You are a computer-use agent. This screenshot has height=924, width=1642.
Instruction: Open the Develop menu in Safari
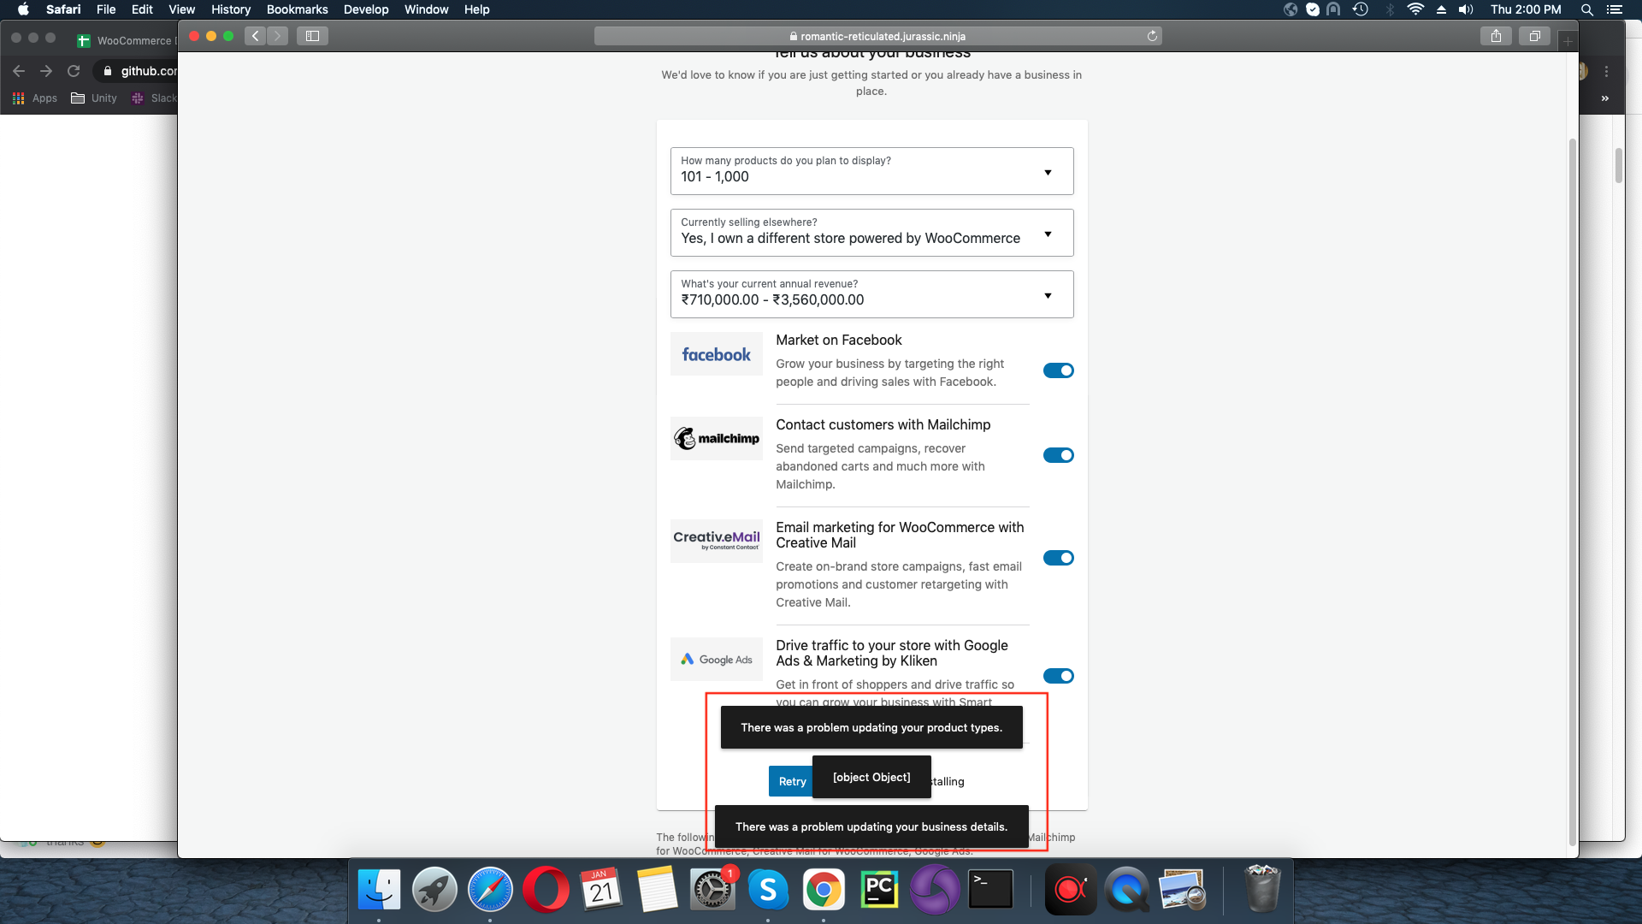[366, 9]
